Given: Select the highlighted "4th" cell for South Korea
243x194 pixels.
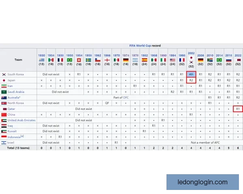Looking at the screenshot, I should pos(191,74).
